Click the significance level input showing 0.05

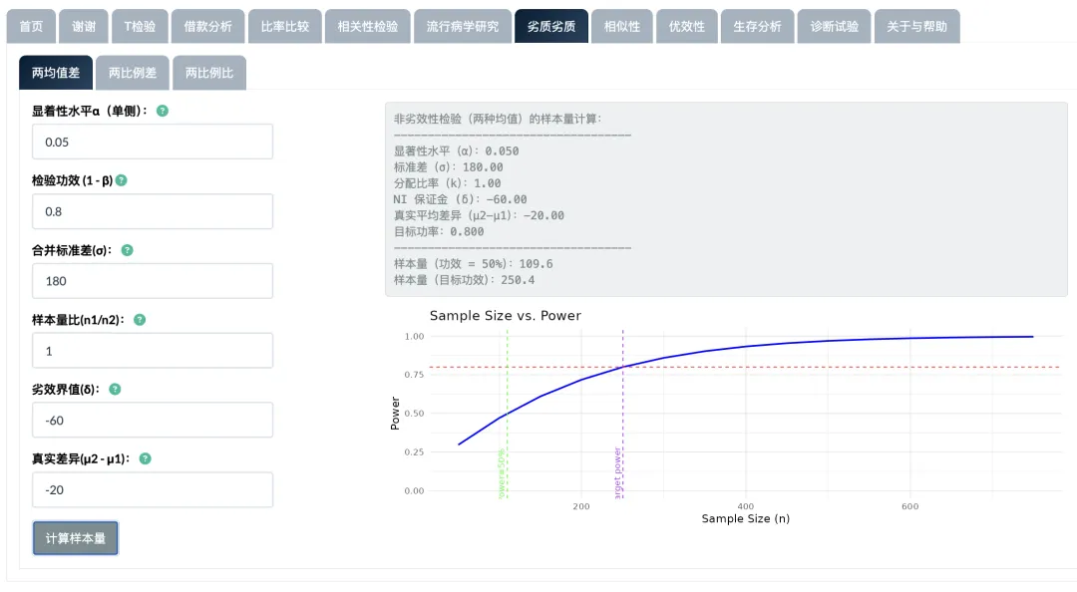[153, 142]
